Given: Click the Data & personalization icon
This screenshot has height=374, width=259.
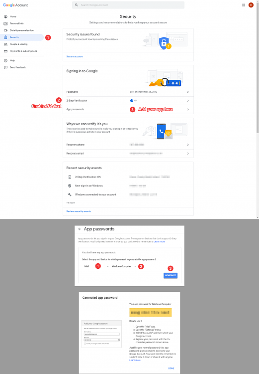Looking at the screenshot, I should point(5,30).
